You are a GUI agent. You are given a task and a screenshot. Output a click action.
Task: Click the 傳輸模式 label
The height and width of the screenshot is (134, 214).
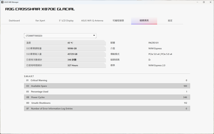(115, 54)
